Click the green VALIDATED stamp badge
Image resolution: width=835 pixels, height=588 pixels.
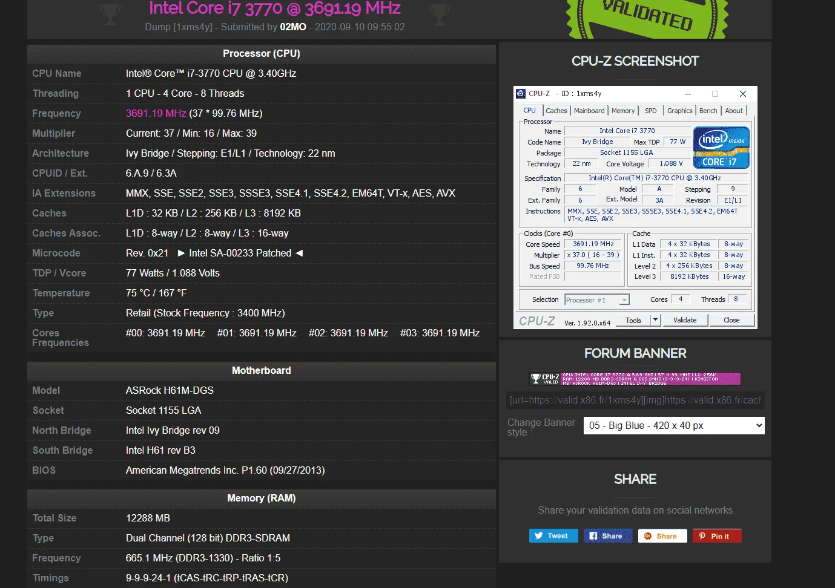pyautogui.click(x=647, y=18)
